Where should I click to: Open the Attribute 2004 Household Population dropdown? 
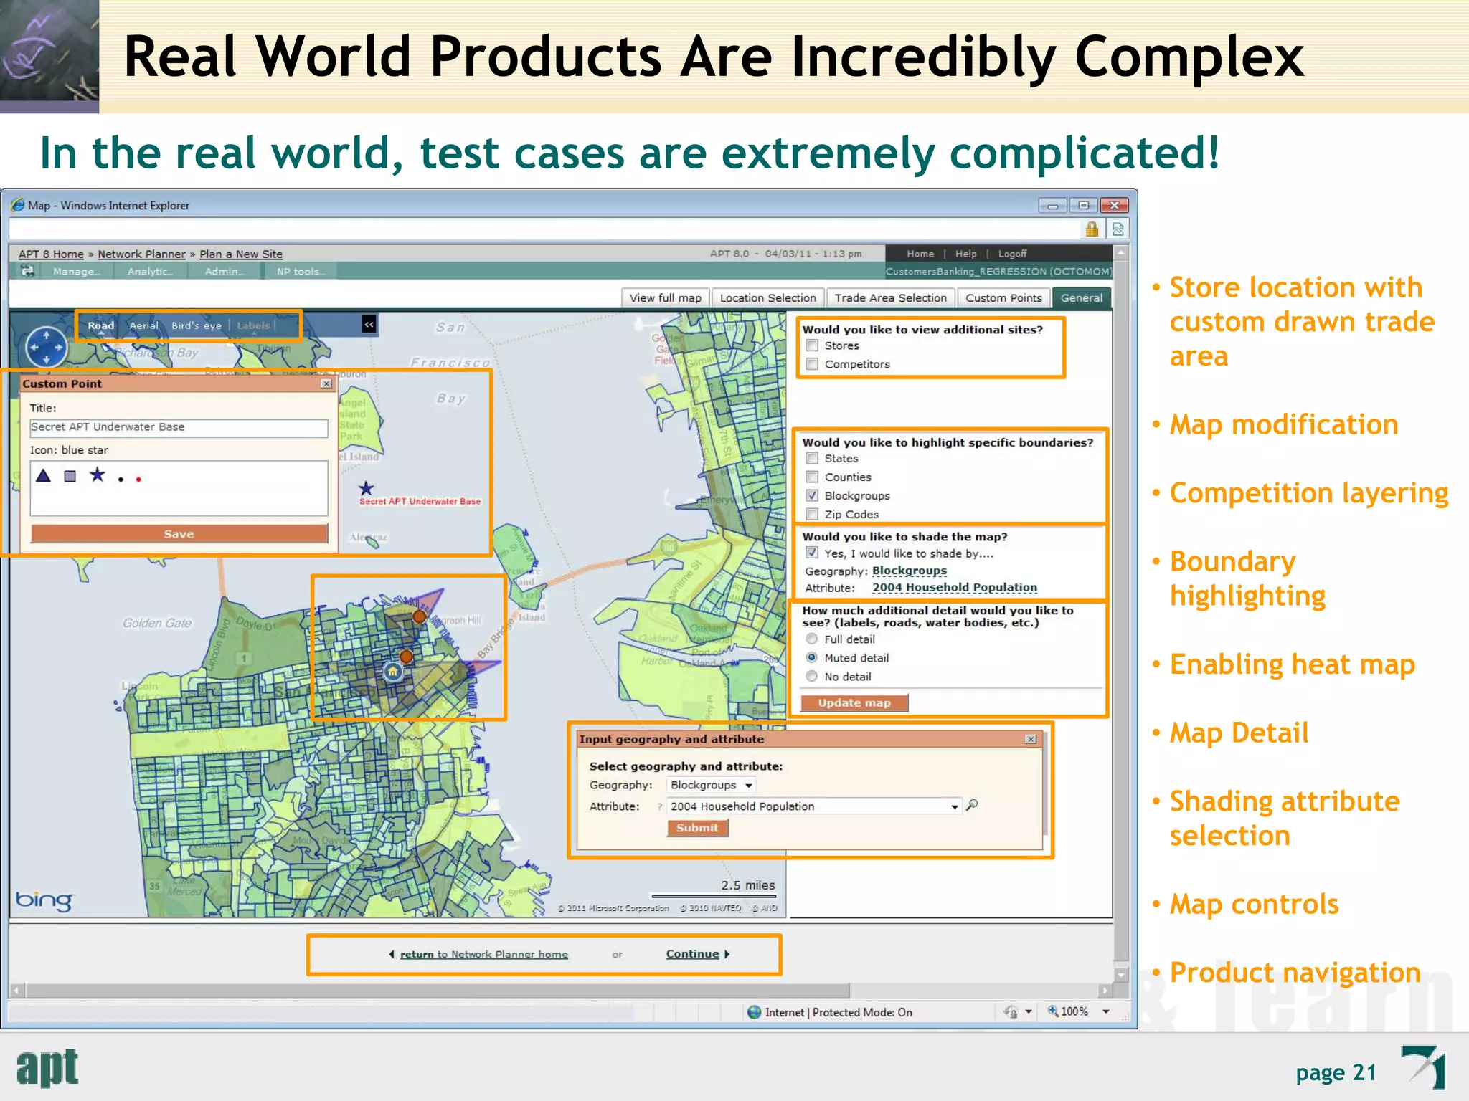point(813,806)
